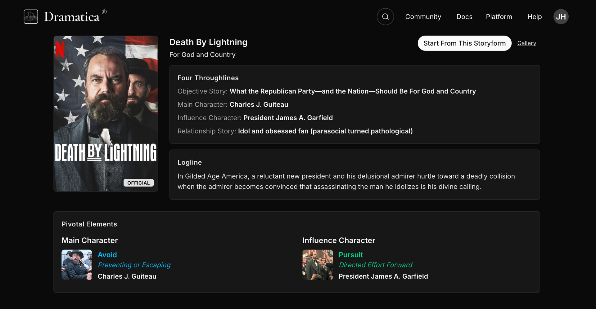Open the search magnifier button

[385, 17]
